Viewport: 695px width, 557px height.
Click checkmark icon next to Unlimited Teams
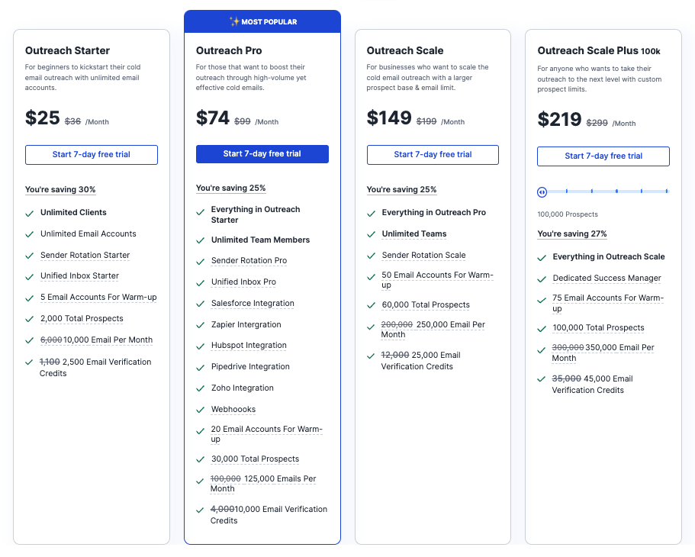tap(372, 234)
